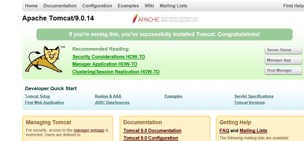This screenshot has width=304, height=141.
Task: Click the Server Status button
Action: coord(283,50)
